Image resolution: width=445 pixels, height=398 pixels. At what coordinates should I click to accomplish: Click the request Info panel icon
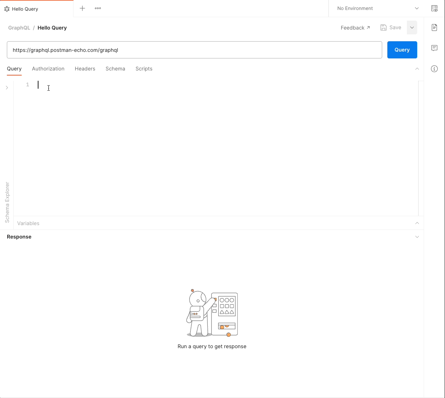pyautogui.click(x=434, y=69)
